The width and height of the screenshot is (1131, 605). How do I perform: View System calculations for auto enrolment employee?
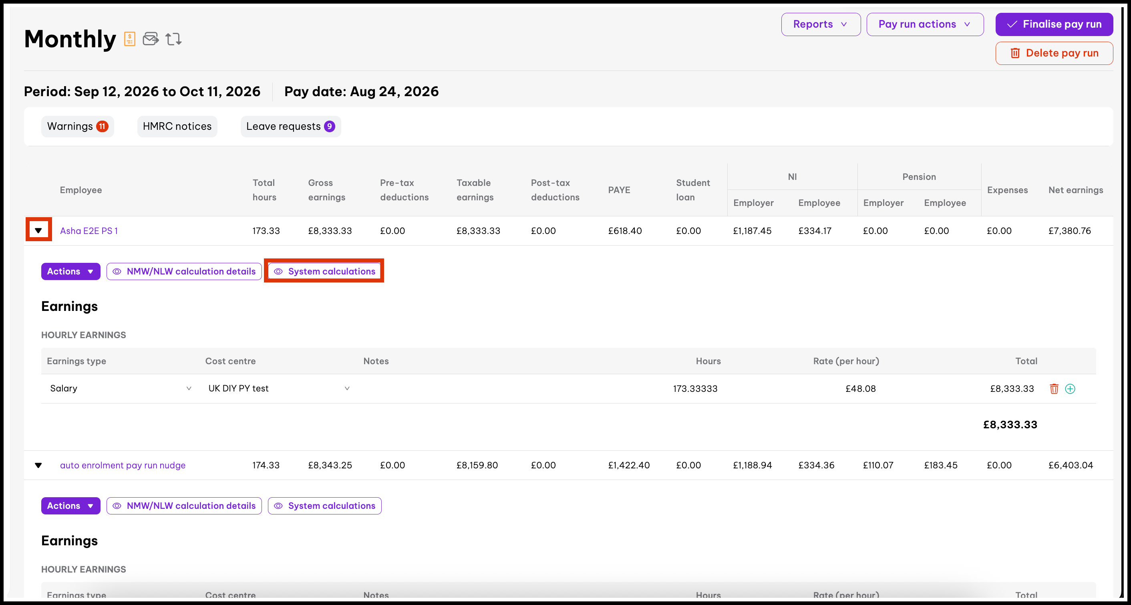pos(324,506)
